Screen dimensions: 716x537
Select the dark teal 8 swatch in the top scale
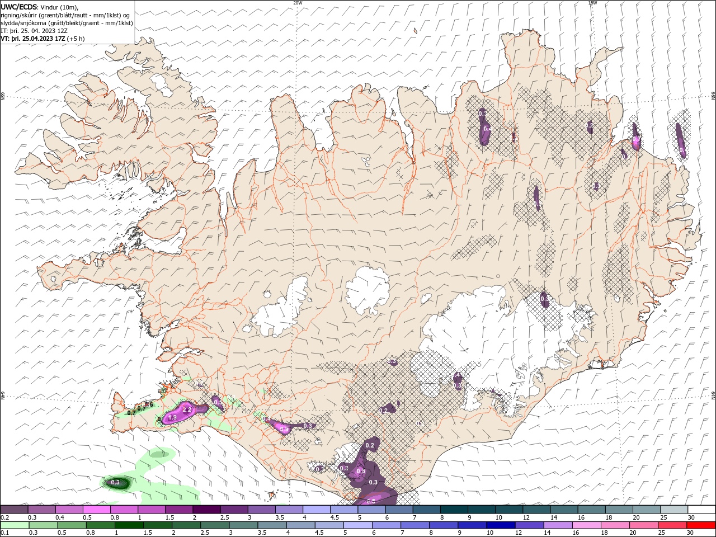coord(454,509)
